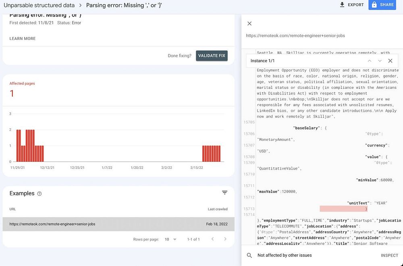
Task: Open the Learn More link
Action: (x=23, y=39)
